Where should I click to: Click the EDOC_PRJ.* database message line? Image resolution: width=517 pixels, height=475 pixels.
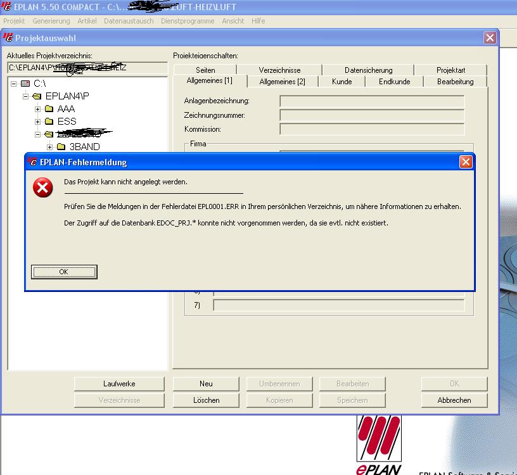point(226,223)
